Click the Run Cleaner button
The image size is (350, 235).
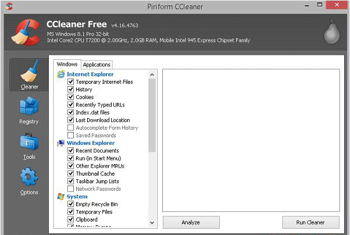310,222
